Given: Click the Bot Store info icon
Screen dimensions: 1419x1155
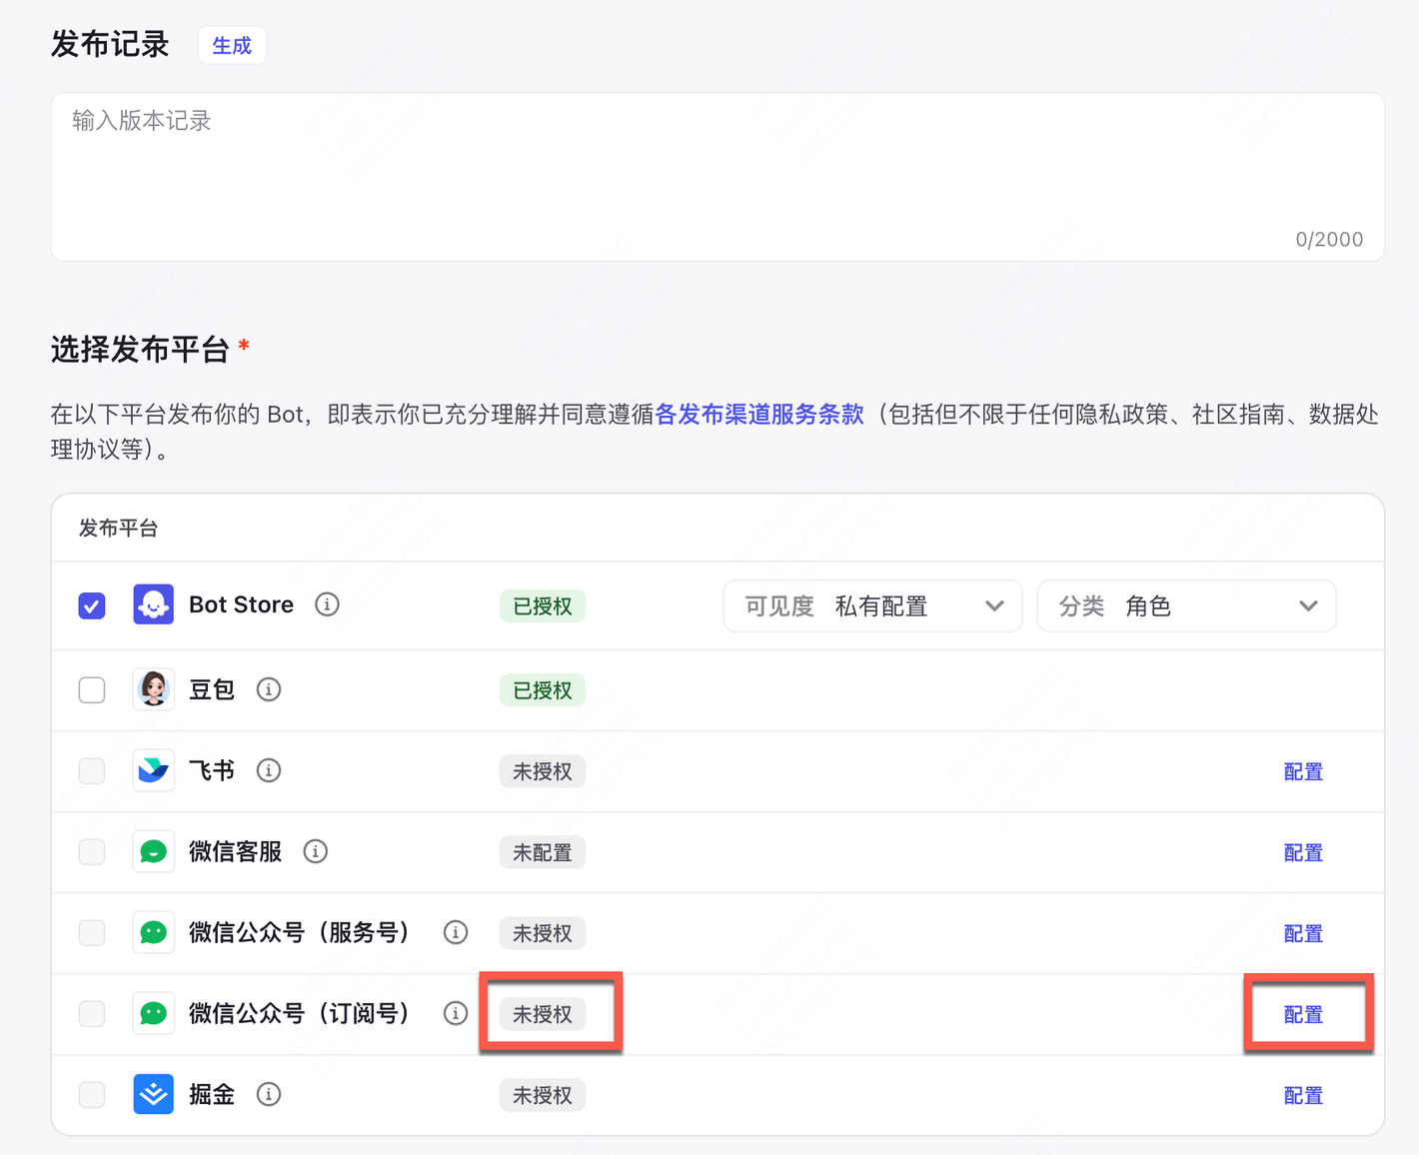Looking at the screenshot, I should coord(327,604).
